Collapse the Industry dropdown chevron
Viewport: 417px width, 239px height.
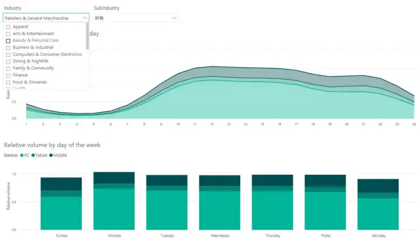coord(85,18)
